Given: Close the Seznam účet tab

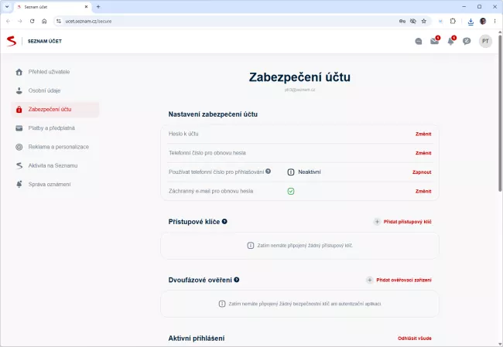Looking at the screenshot, I should point(86,7).
